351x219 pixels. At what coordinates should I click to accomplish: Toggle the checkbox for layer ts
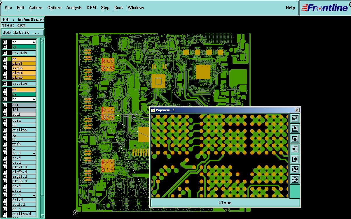coord(5,47)
